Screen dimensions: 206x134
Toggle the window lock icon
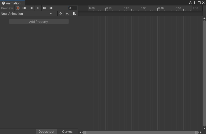[x=190, y=3]
